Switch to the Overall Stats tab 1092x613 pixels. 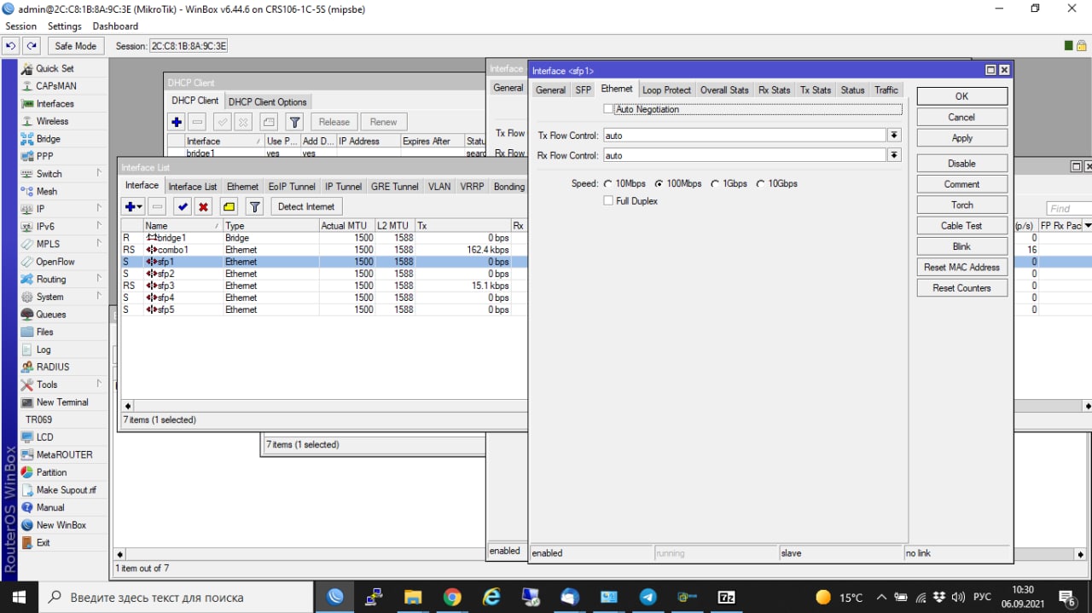(724, 90)
